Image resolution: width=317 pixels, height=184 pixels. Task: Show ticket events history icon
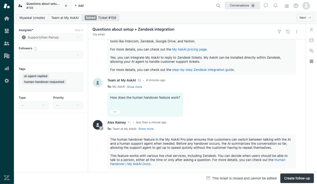tap(288, 32)
